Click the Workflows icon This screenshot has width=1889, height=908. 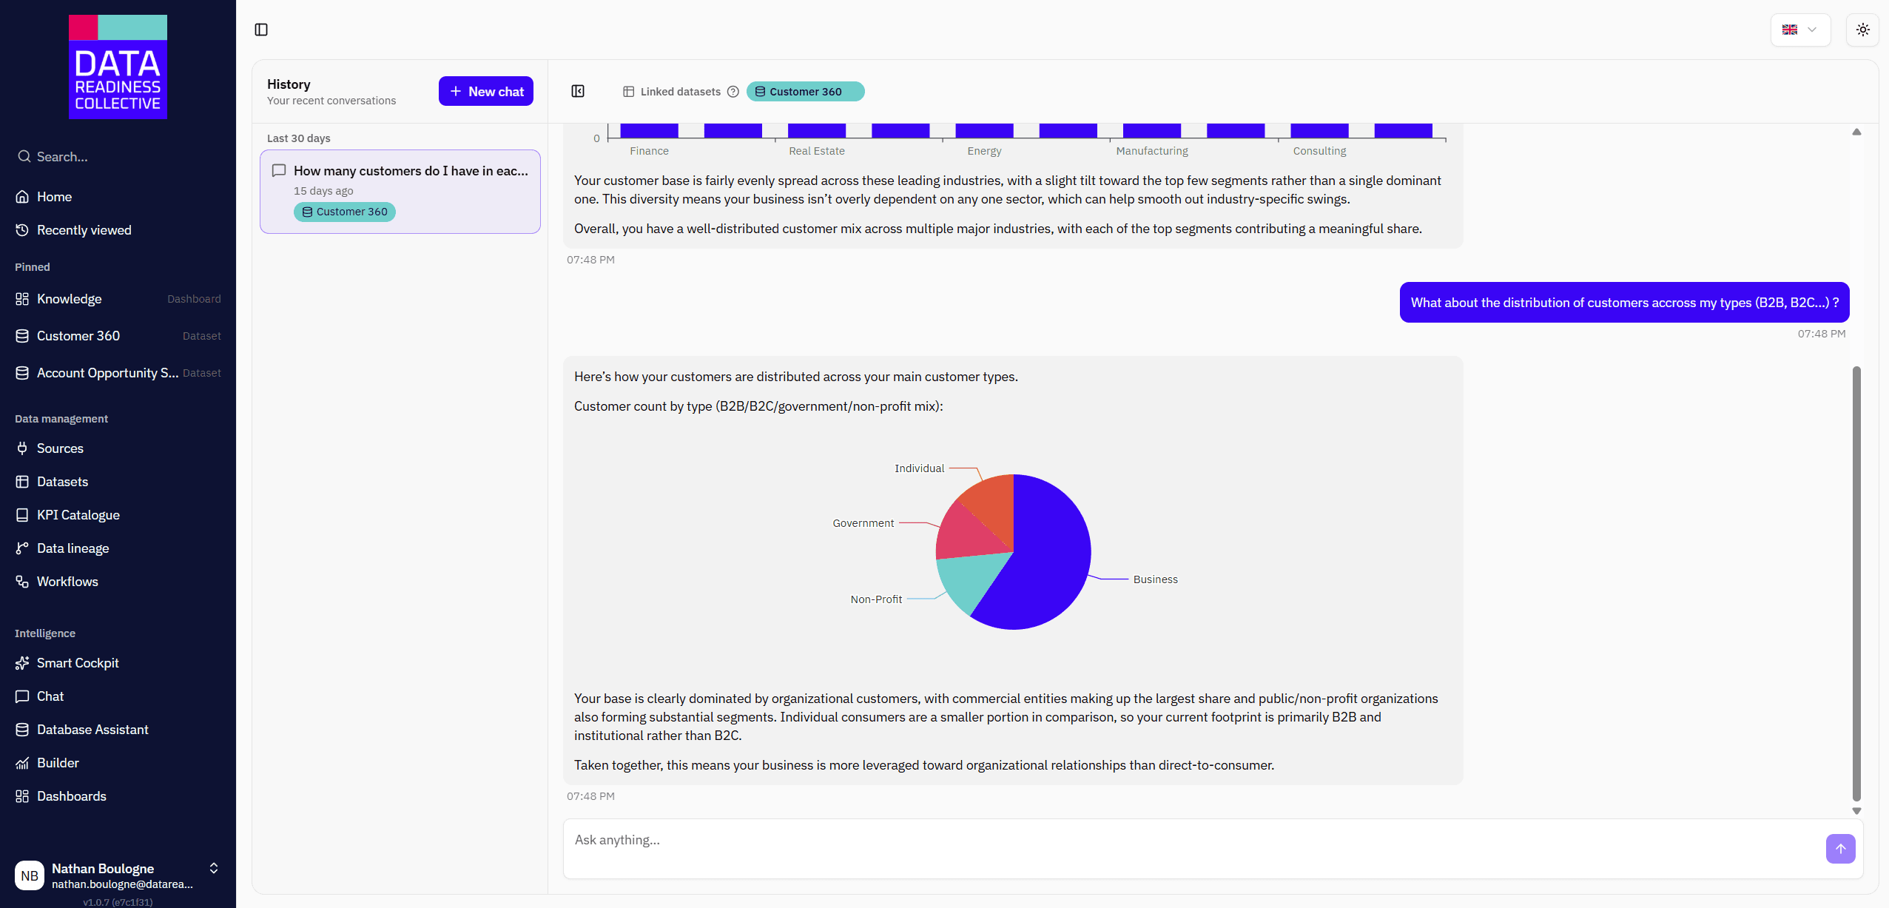coord(22,582)
